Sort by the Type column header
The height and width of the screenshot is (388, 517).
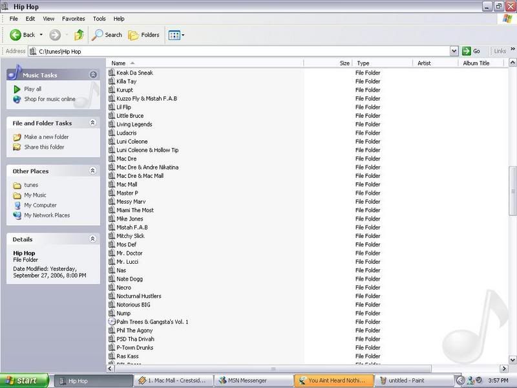pos(382,63)
